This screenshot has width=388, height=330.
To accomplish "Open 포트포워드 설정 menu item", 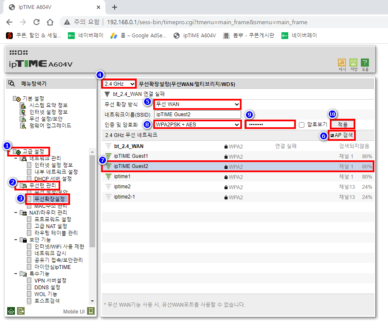I will pos(53,219).
